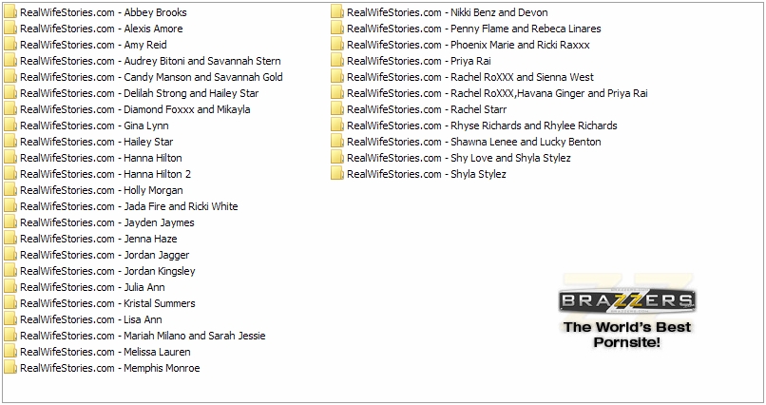The image size is (766, 405).
Task: Click the folder icon of the Shyla Stylez row
Action: pos(337,173)
